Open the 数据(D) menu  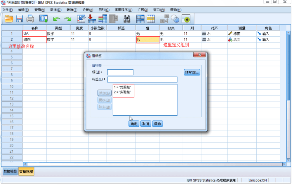tap(56, 10)
